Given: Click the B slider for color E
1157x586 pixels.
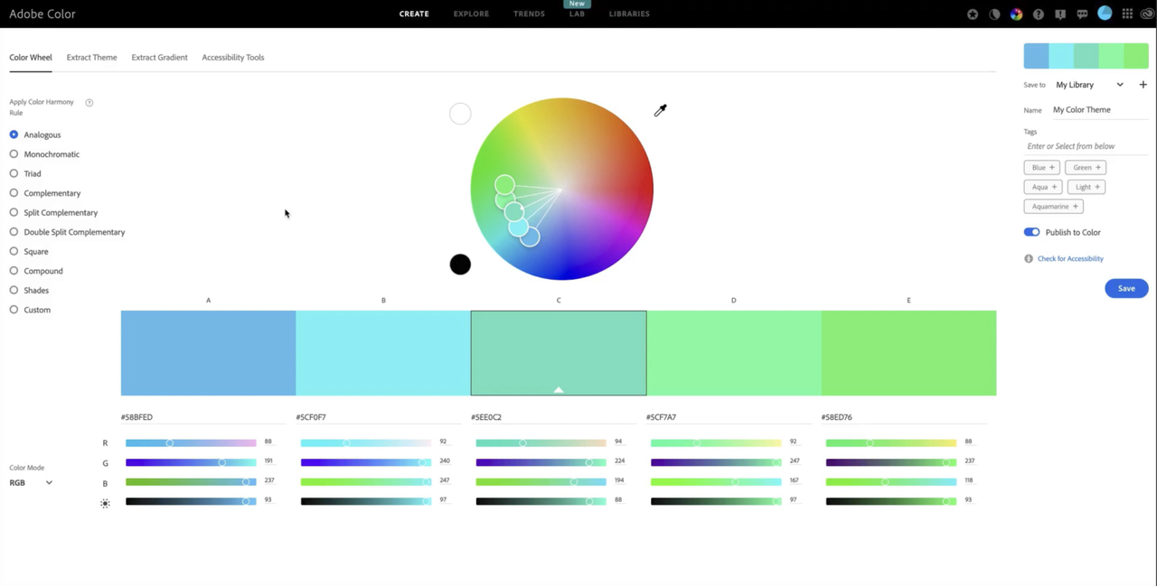Looking at the screenshot, I should (x=891, y=481).
